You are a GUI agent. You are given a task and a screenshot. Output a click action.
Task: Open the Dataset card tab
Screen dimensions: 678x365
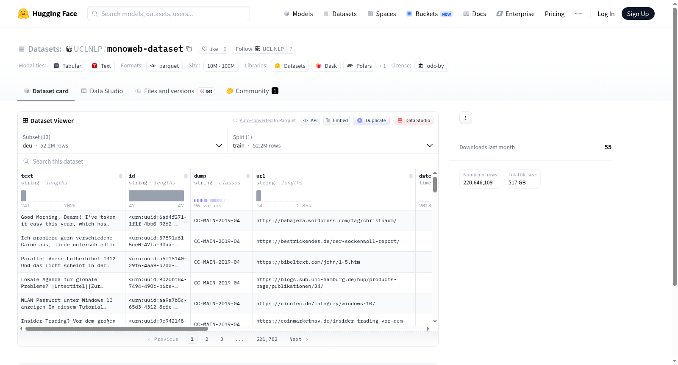tap(46, 91)
